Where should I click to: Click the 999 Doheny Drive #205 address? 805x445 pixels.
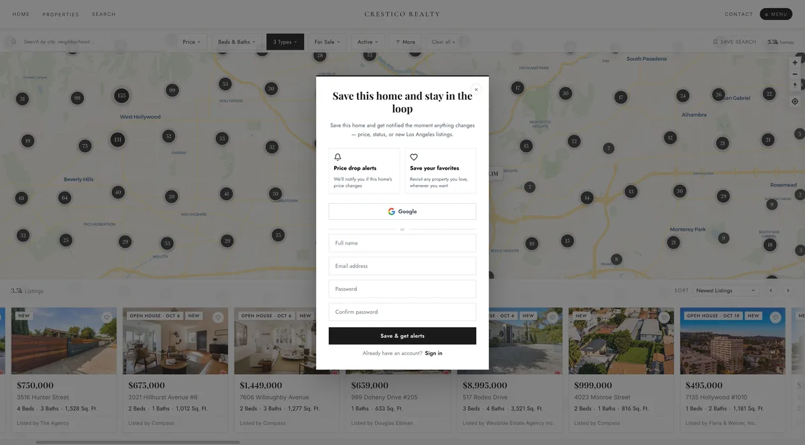384,397
